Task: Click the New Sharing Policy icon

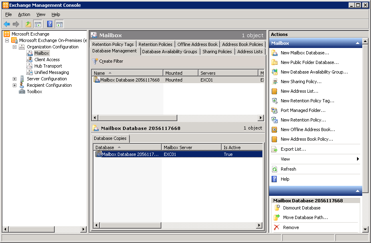Action: point(274,82)
